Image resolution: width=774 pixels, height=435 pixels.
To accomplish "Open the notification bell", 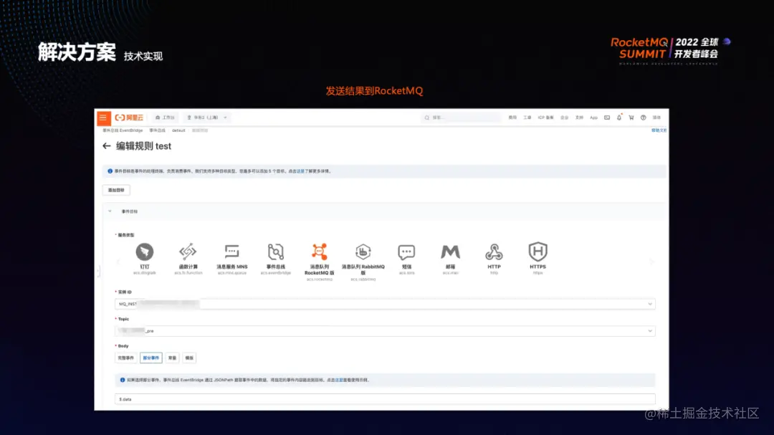I will [619, 118].
